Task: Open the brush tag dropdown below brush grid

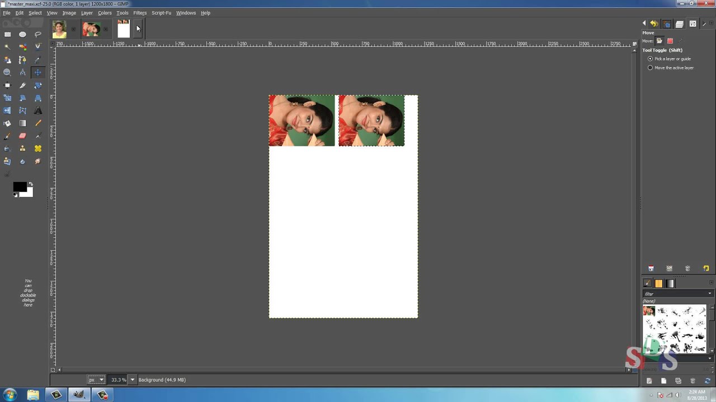Action: tap(710, 358)
